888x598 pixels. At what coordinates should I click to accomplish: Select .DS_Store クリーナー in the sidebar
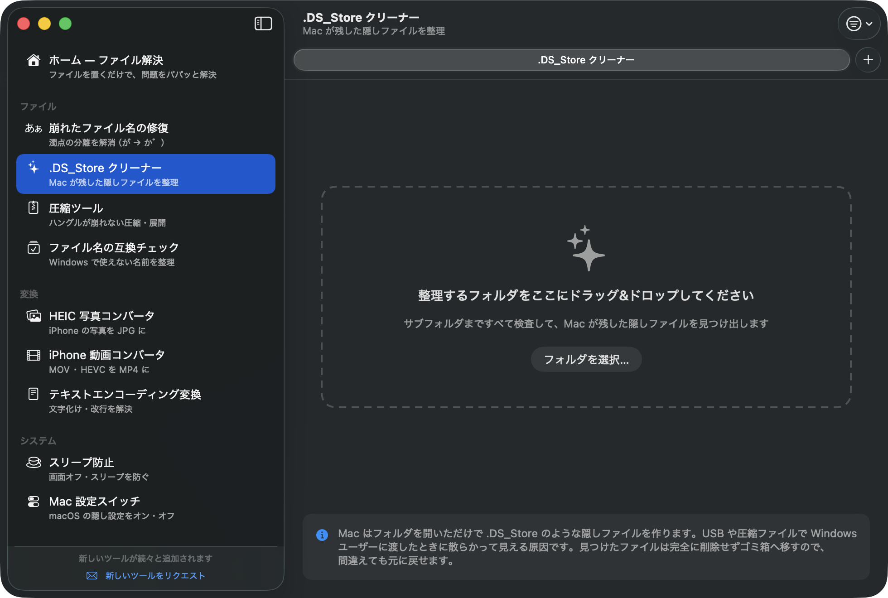point(146,174)
